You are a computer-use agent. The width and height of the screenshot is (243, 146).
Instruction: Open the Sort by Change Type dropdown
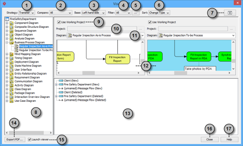[159, 13]
